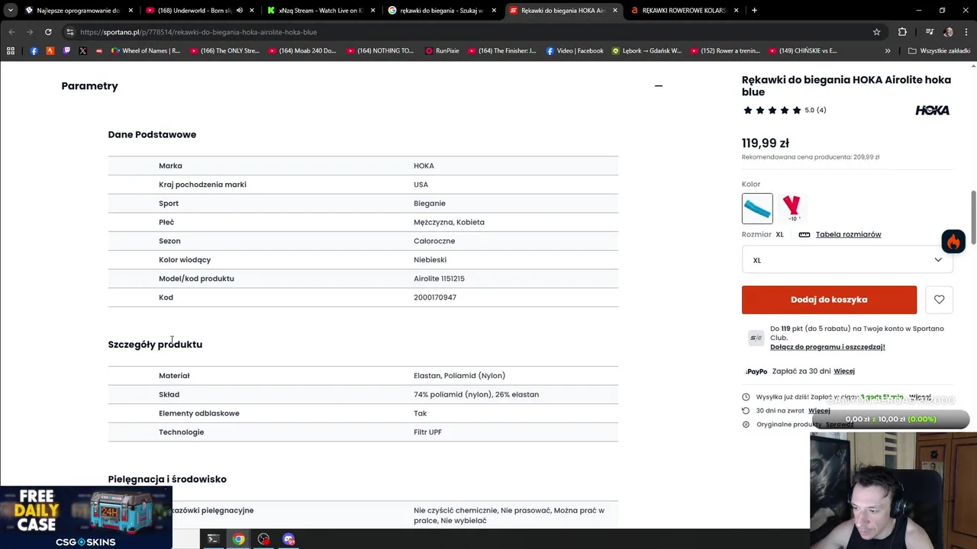
Task: Click Więcej link next to PayPo
Action: pos(844,371)
